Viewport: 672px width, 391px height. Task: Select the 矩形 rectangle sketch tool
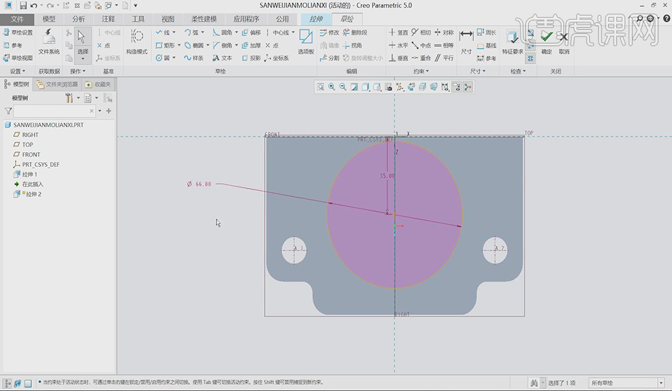coord(164,45)
